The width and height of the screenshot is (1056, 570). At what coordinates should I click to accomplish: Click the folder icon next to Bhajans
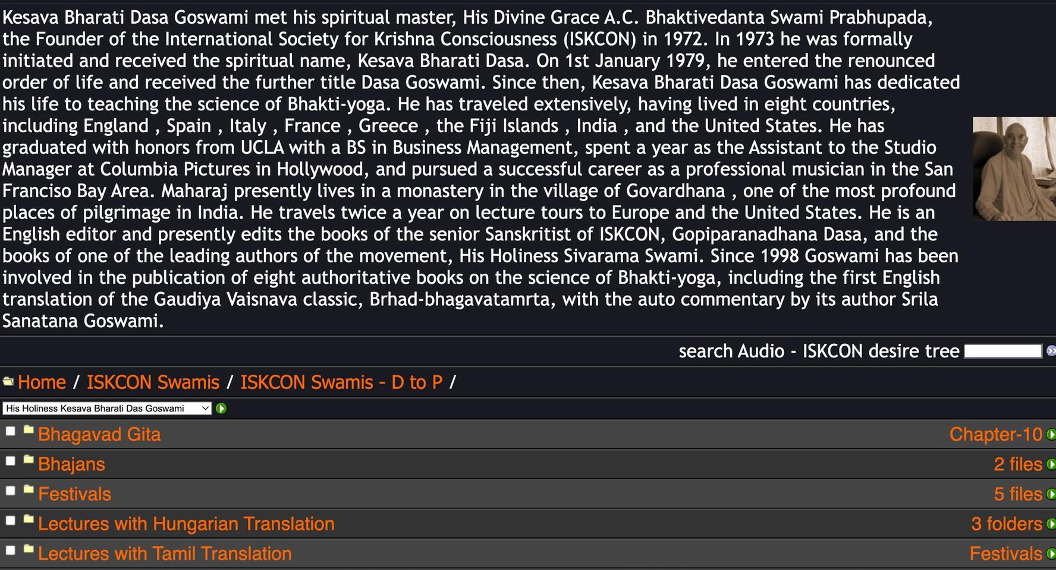pos(29,460)
